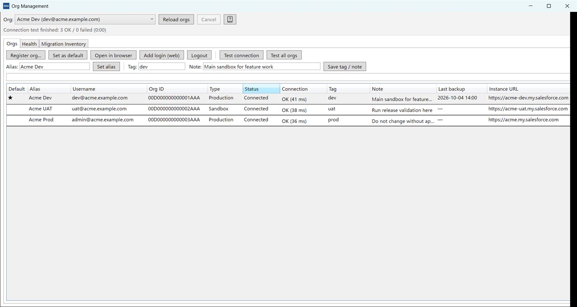Sort by the Instance URL column header
Screen dimensions: 577x307
tap(528, 89)
